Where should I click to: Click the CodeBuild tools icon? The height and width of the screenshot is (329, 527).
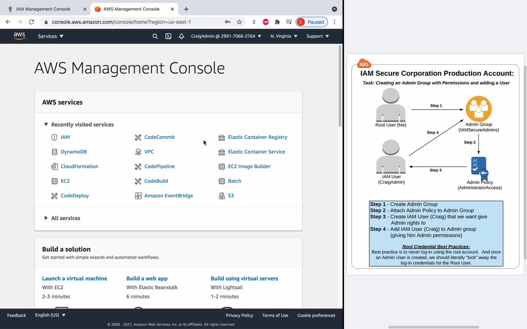(138, 181)
